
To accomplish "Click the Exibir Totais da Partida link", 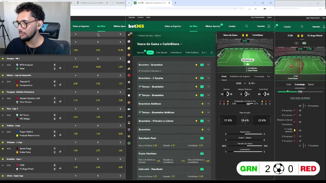I will point(300,98).
